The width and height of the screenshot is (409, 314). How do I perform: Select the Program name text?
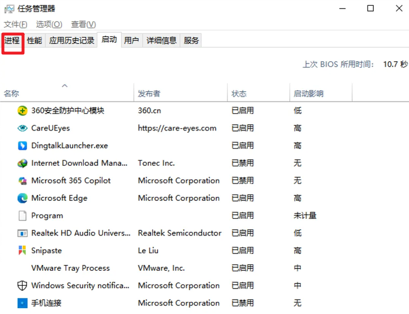(x=47, y=216)
